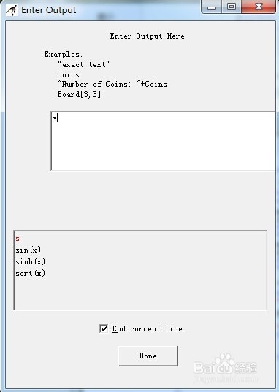
Task: Click the 'Enter Output' window title text
Action: coord(48,10)
